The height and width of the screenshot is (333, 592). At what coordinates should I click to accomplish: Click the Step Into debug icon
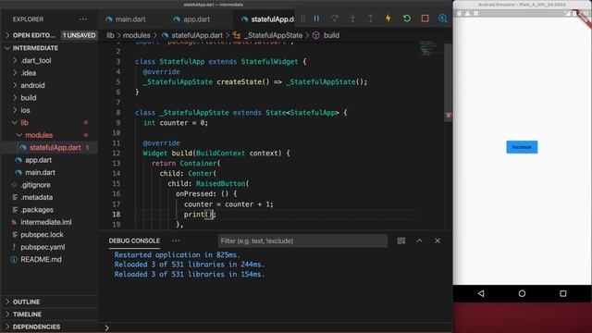(x=352, y=18)
